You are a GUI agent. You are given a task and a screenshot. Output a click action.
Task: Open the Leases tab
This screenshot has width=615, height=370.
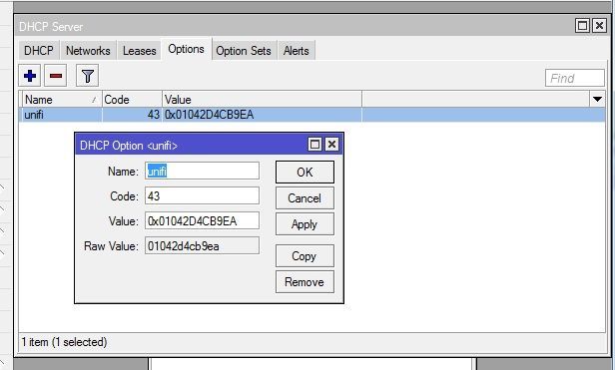click(x=139, y=51)
